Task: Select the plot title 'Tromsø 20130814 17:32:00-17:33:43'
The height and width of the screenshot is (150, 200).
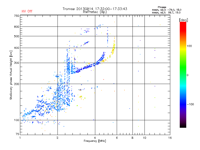Action: tap(95, 9)
